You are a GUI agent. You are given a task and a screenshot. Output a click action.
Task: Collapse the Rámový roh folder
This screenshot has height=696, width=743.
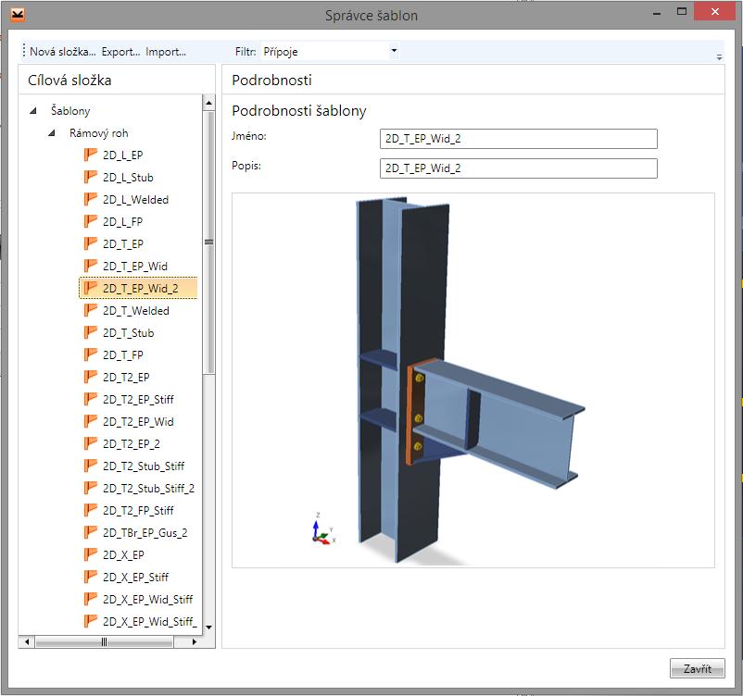(52, 133)
